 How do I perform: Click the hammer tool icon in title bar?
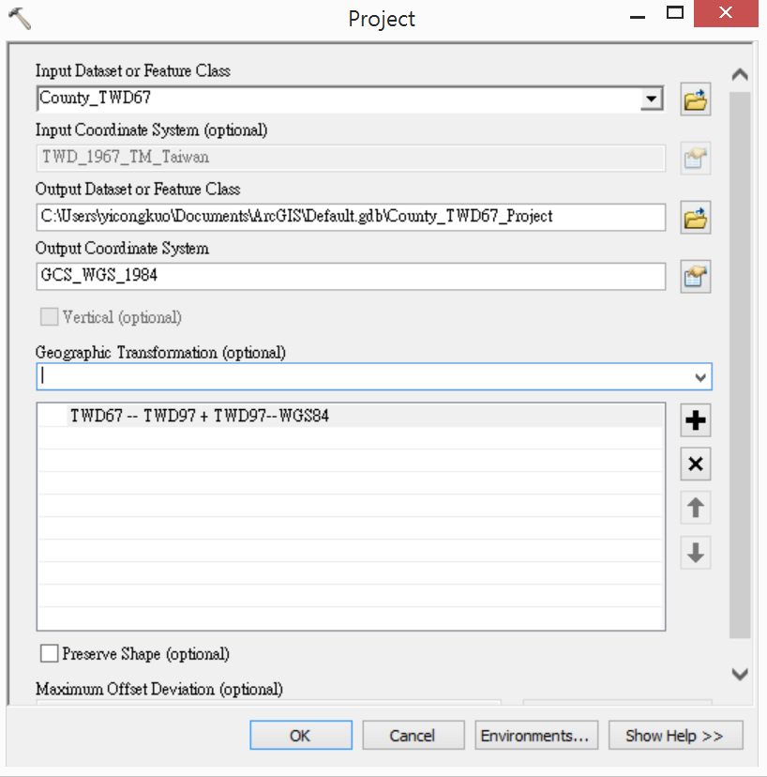[x=20, y=19]
